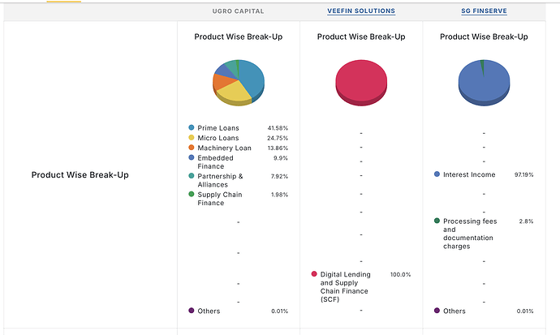The width and height of the screenshot is (560, 335).
Task: Click the 2.8% Processing fees value
Action: (x=526, y=221)
